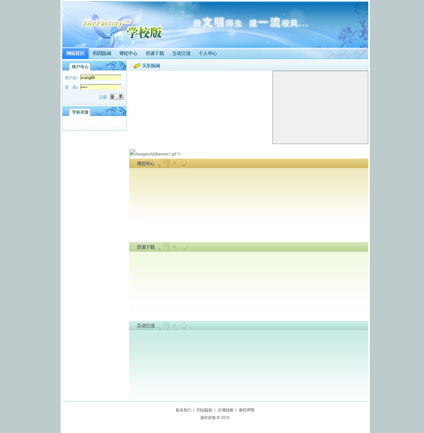Go to 校园新闻 in the navigation bar

point(102,54)
